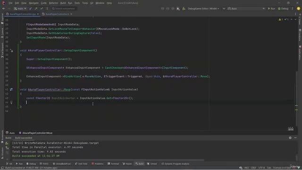Open the Window menu
This screenshot has height=170, width=302.
100,3
